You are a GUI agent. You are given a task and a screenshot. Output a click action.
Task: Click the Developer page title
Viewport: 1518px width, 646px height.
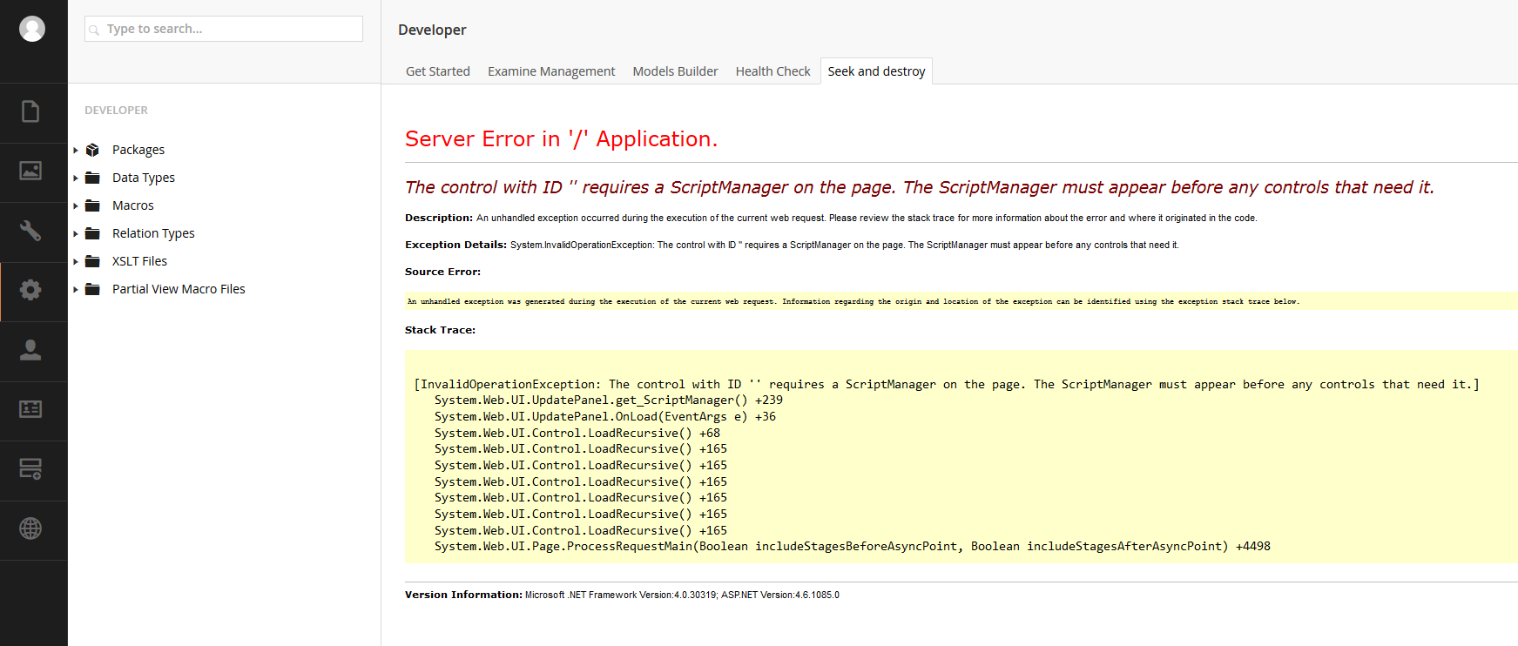[432, 30]
